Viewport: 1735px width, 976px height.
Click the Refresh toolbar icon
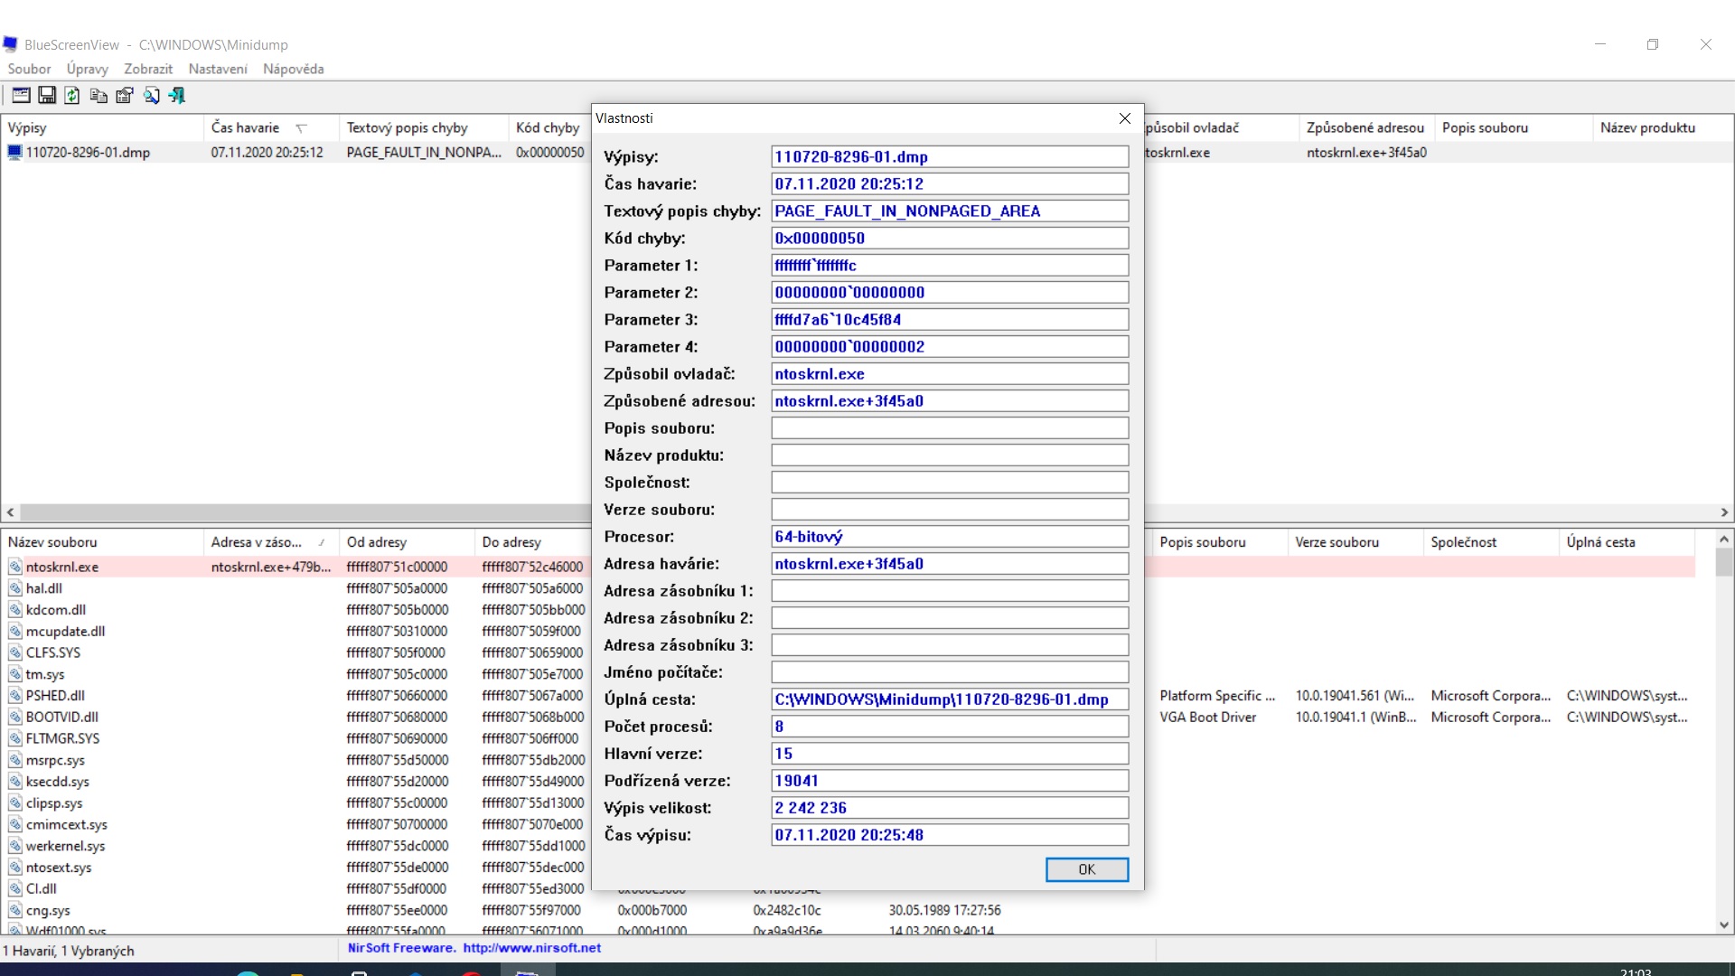coord(72,96)
